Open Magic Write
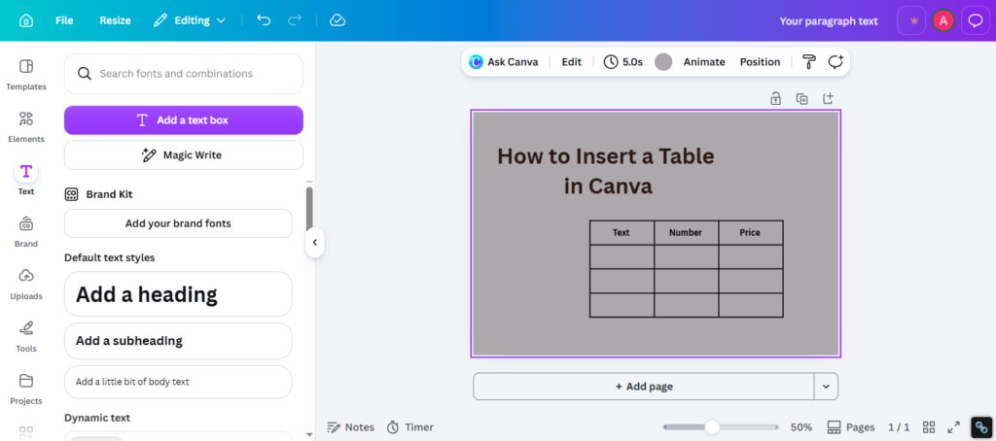This screenshot has width=996, height=441. coord(184,154)
